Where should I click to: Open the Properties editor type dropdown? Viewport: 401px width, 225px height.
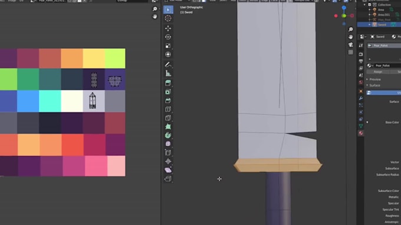(x=363, y=37)
